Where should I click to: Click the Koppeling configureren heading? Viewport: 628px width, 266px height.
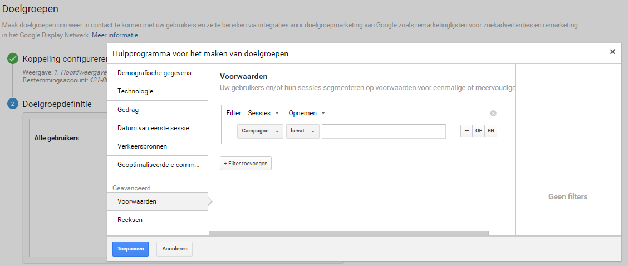(x=65, y=60)
